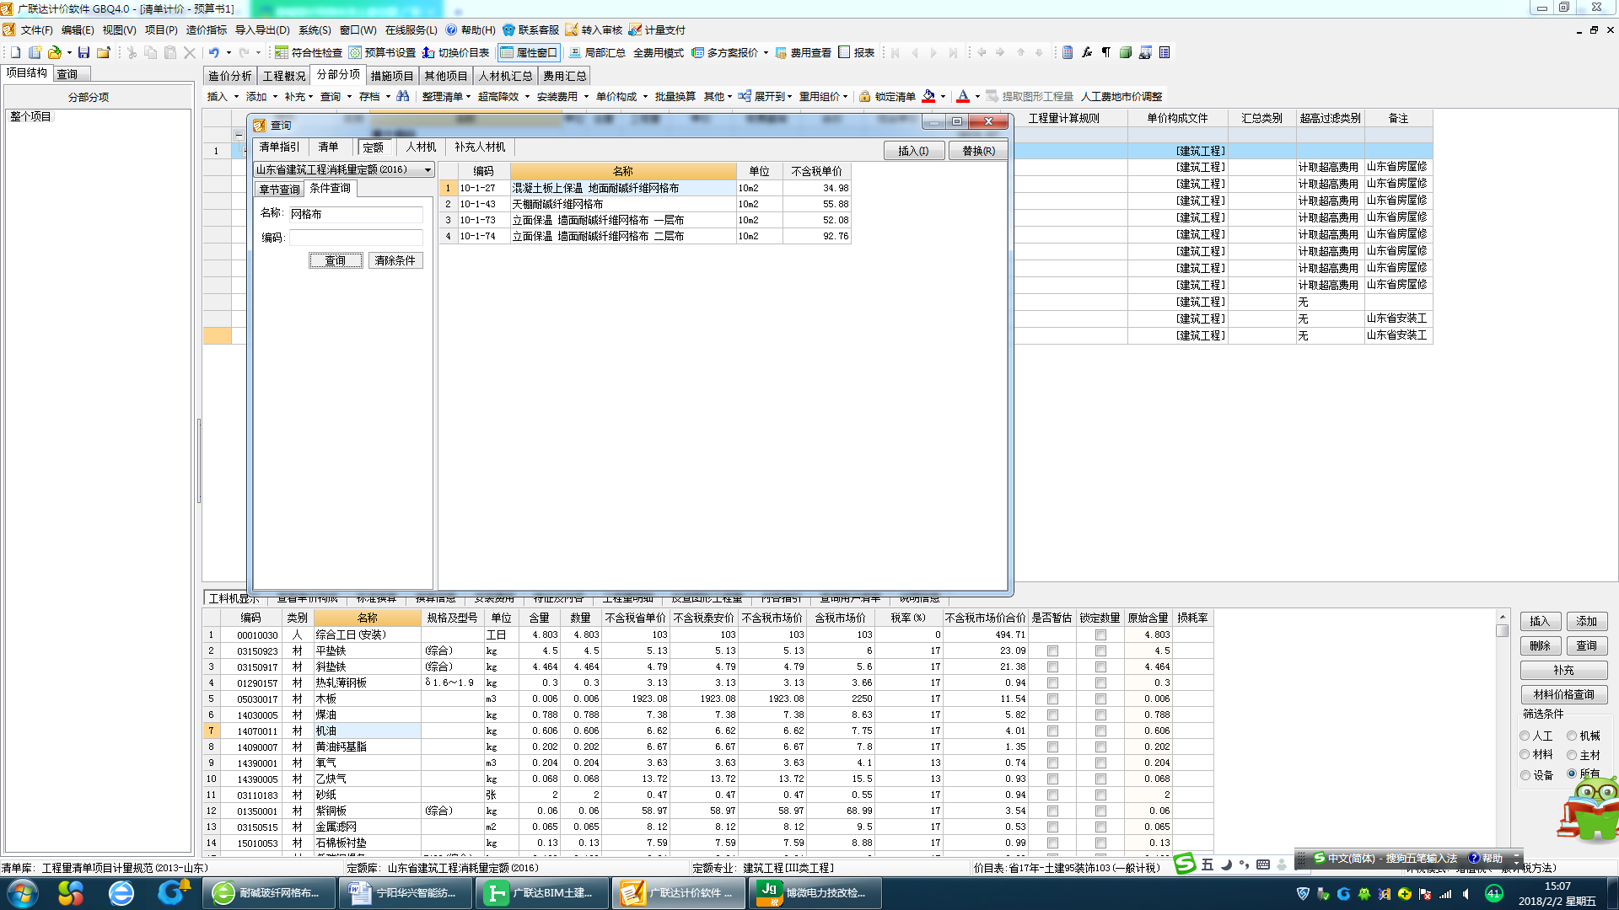Expand the 安装费用 dropdown
1619x910 pixels.
(x=586, y=97)
